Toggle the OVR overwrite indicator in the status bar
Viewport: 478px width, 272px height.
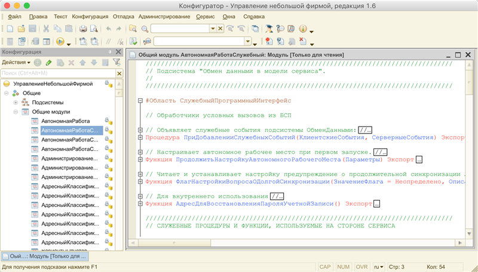[361, 267]
